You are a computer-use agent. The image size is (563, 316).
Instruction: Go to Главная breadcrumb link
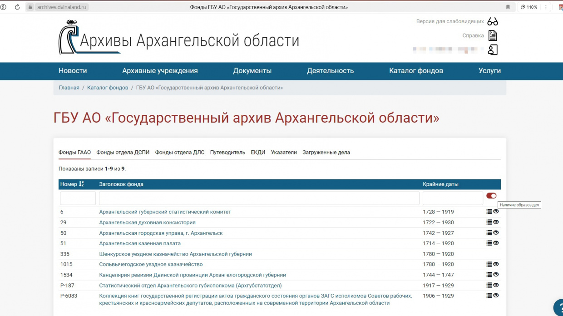click(69, 88)
